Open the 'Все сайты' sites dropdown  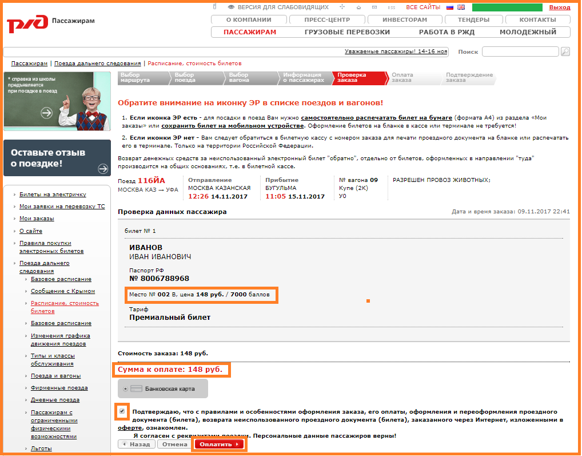click(x=423, y=7)
